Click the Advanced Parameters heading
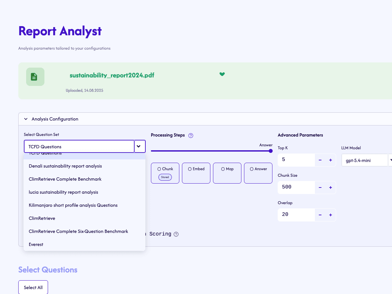392x294 pixels. [300, 135]
